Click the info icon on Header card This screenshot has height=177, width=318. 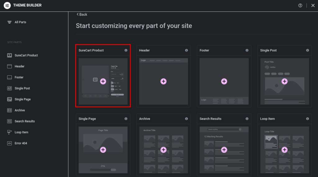(x=186, y=50)
